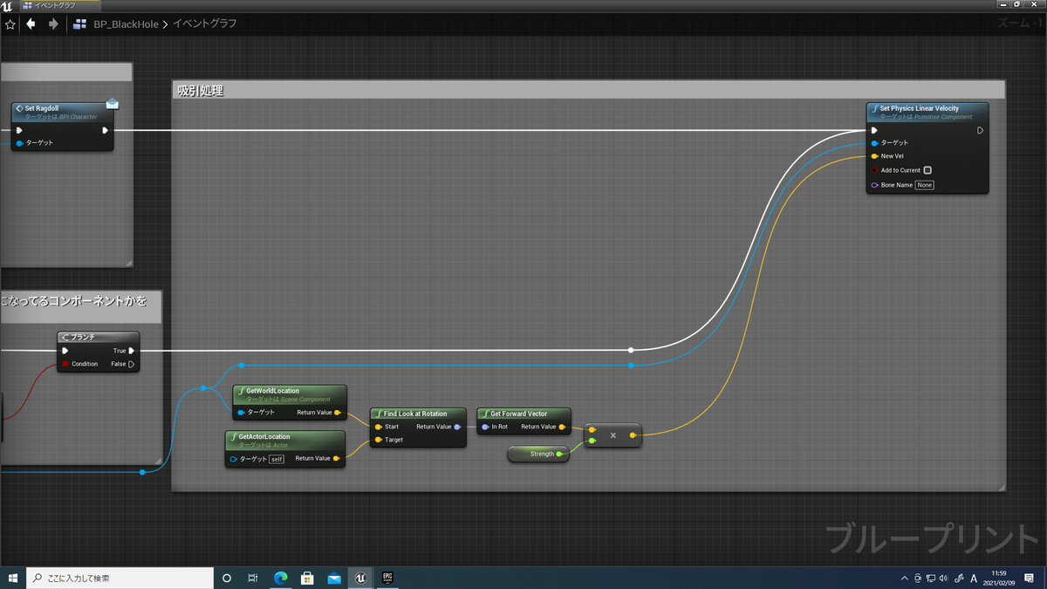Viewport: 1047px width, 589px height.
Task: Open BP_BlackHole in the breadcrumb
Action: click(x=127, y=24)
